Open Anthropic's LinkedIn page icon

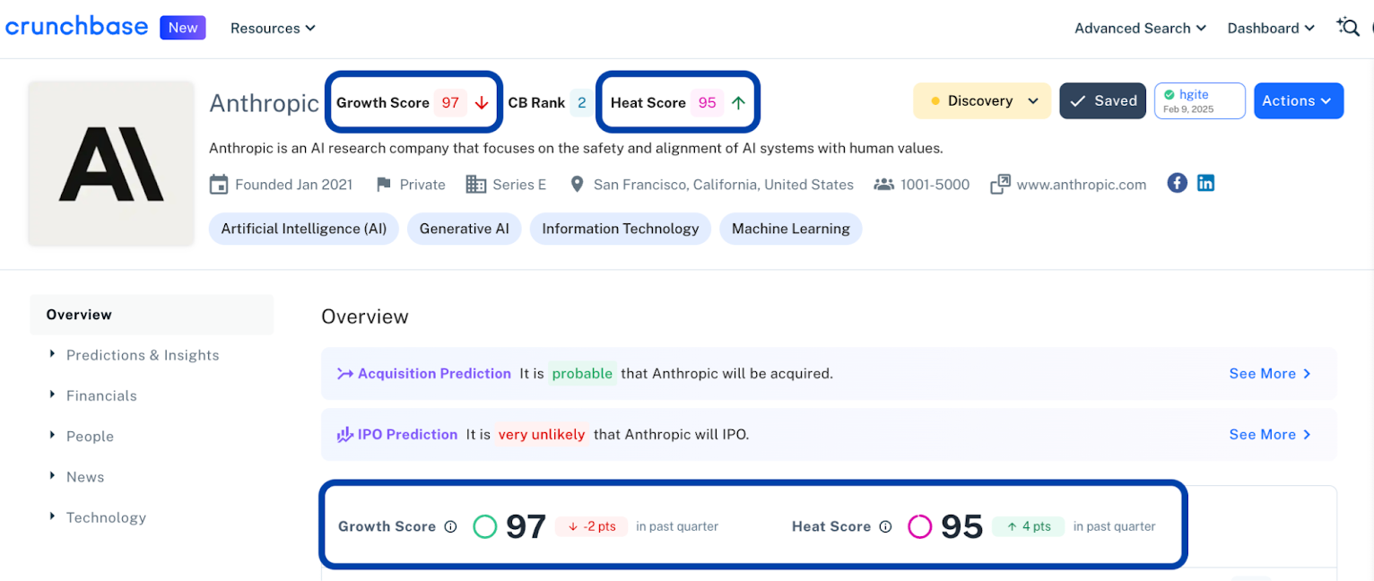1206,183
